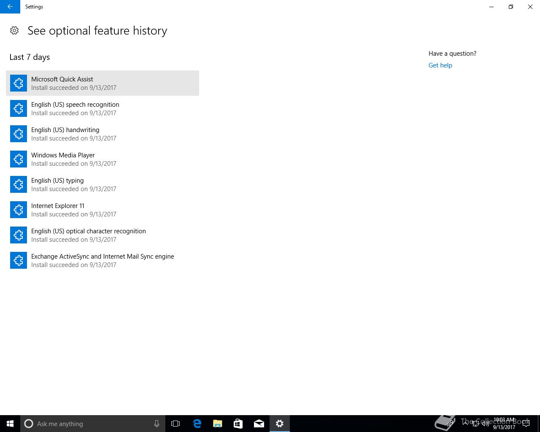Open the Windows Start menu
This screenshot has width=540, height=432.
pos(10,424)
